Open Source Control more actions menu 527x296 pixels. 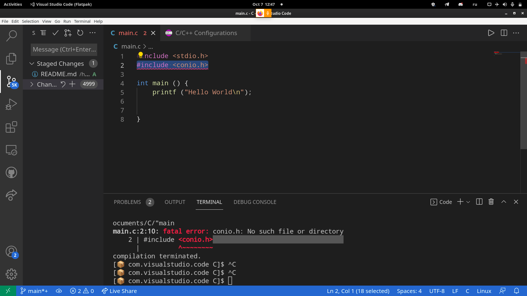(x=92, y=33)
